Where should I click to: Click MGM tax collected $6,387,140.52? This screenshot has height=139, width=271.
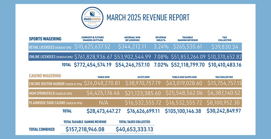pyautogui.click(x=224, y=93)
